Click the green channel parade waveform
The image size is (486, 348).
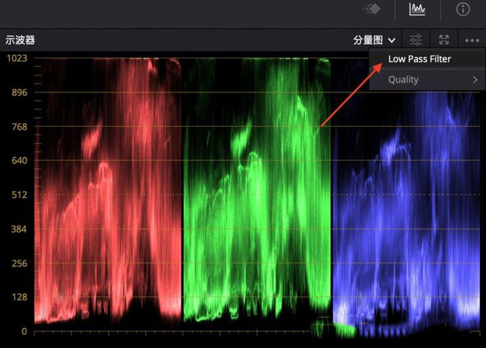tap(257, 191)
